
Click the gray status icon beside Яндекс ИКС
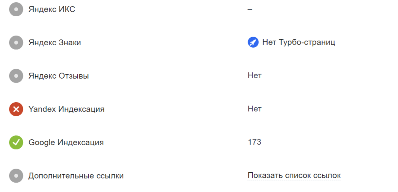[16, 9]
